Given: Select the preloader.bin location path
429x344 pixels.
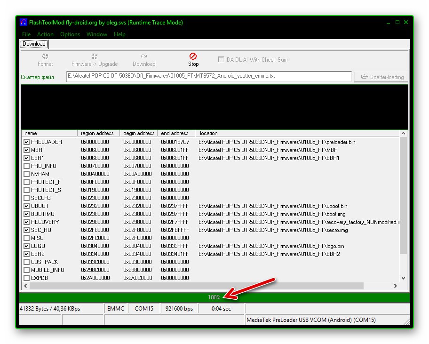Looking at the screenshot, I should [x=277, y=142].
